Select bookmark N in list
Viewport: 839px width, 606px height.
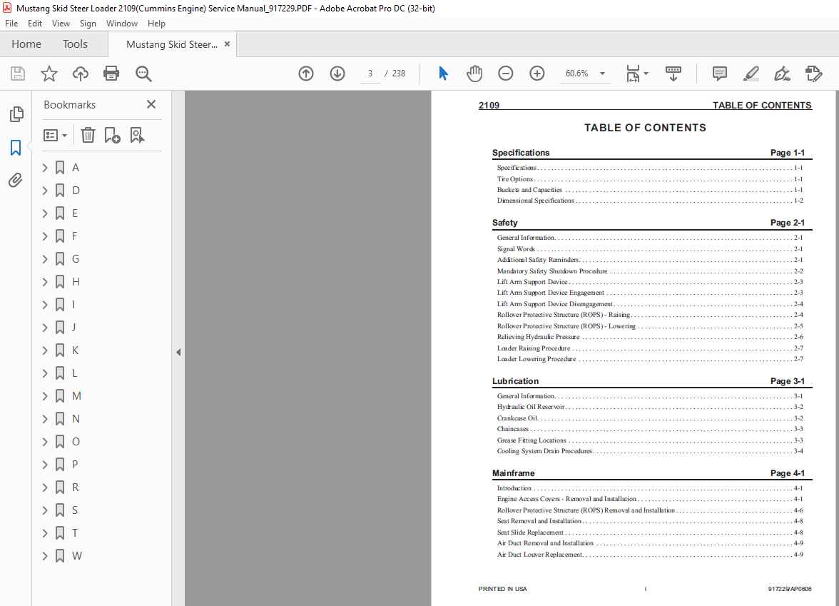[x=76, y=418]
